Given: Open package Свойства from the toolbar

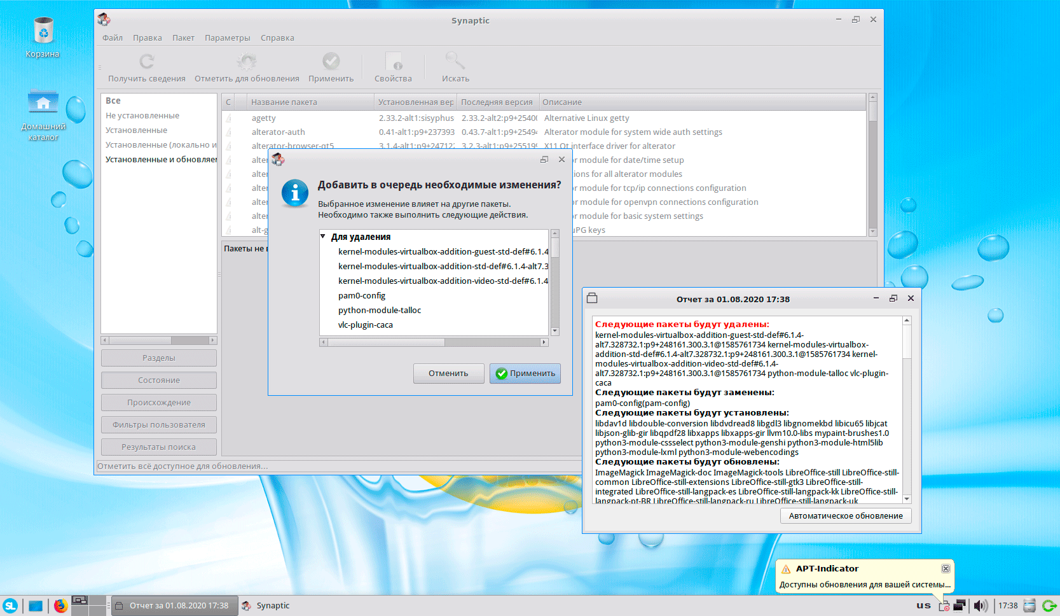Looking at the screenshot, I should [x=393, y=62].
